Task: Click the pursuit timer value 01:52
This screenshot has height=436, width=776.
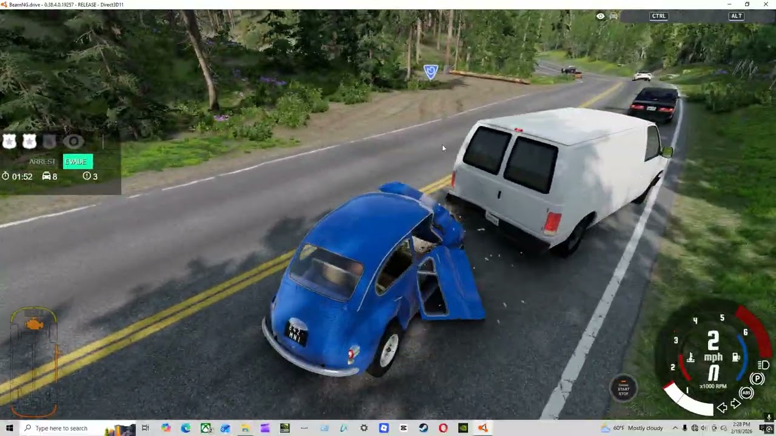Action: point(22,177)
